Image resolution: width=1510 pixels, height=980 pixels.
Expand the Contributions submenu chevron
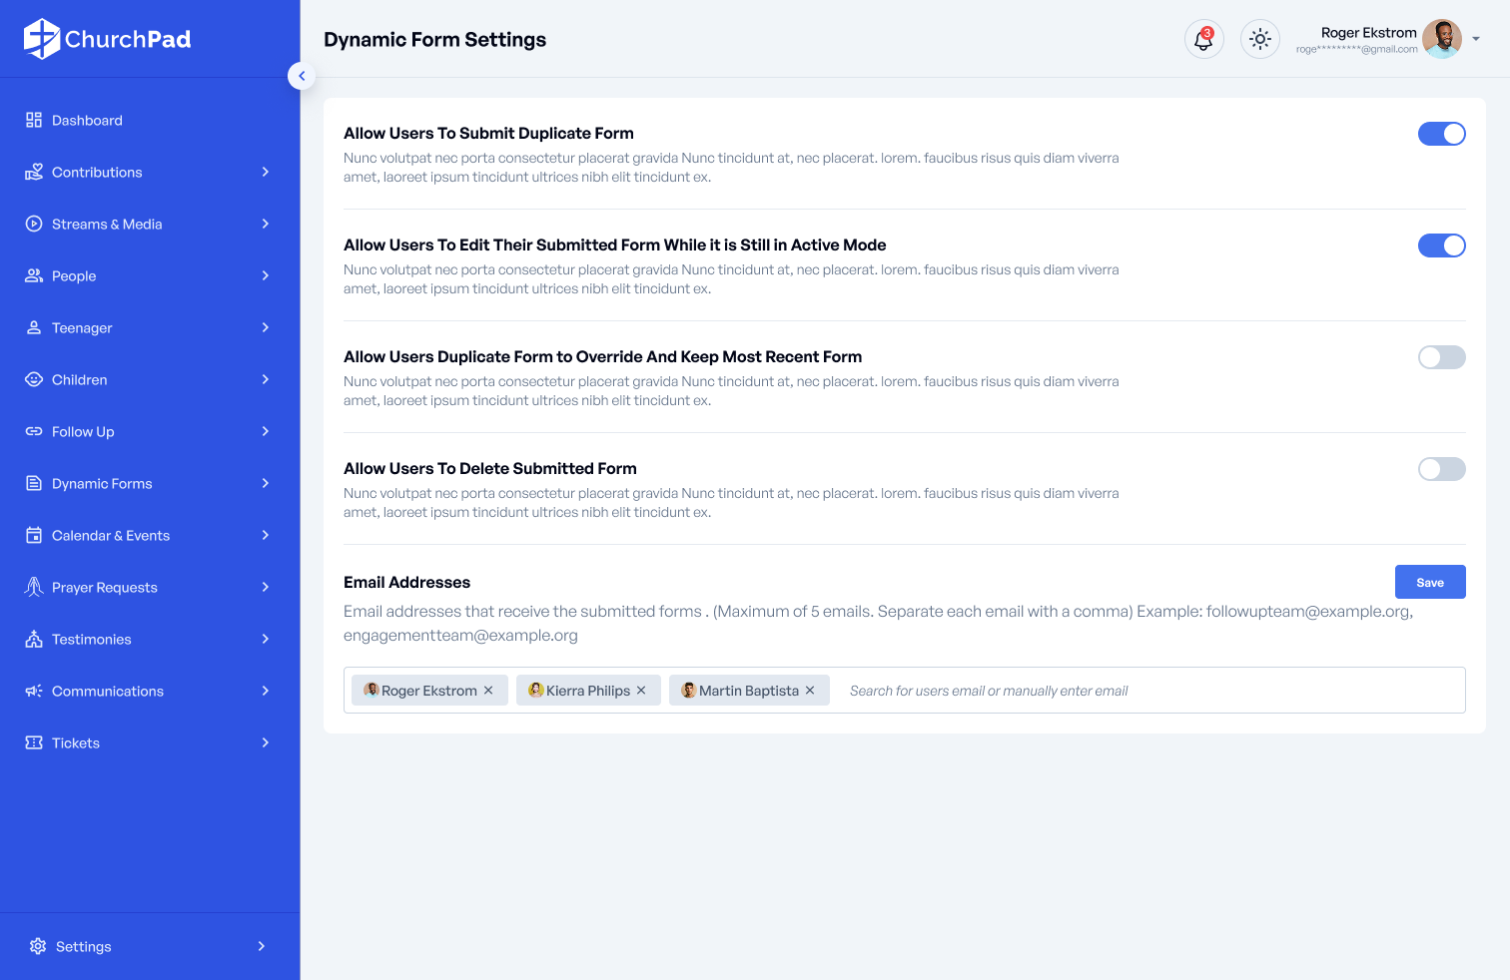pyautogui.click(x=266, y=172)
